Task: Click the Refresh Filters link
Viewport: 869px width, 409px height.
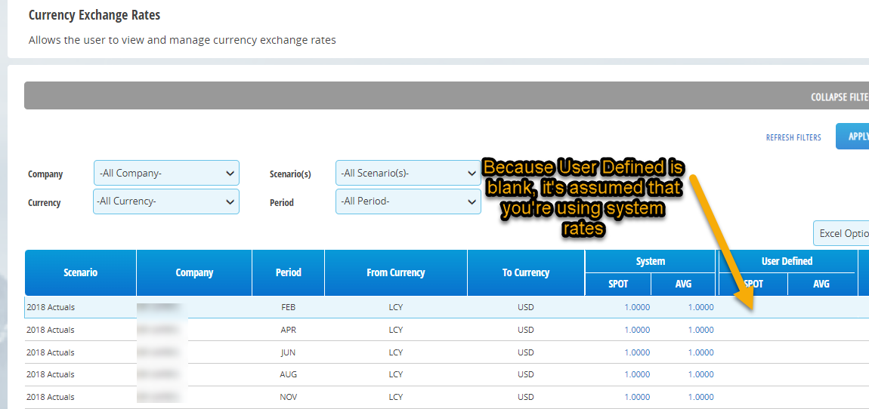Action: click(793, 137)
